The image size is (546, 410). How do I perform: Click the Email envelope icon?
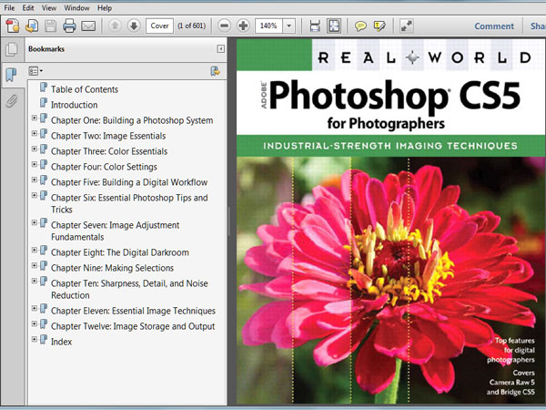[x=88, y=26]
